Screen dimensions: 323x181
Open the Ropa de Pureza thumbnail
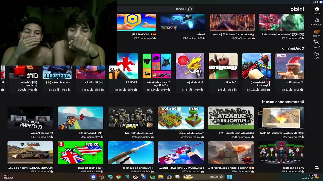(x=30, y=118)
